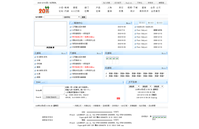
Task: Click first visitor counter digit image in footer
Action: point(154,117)
